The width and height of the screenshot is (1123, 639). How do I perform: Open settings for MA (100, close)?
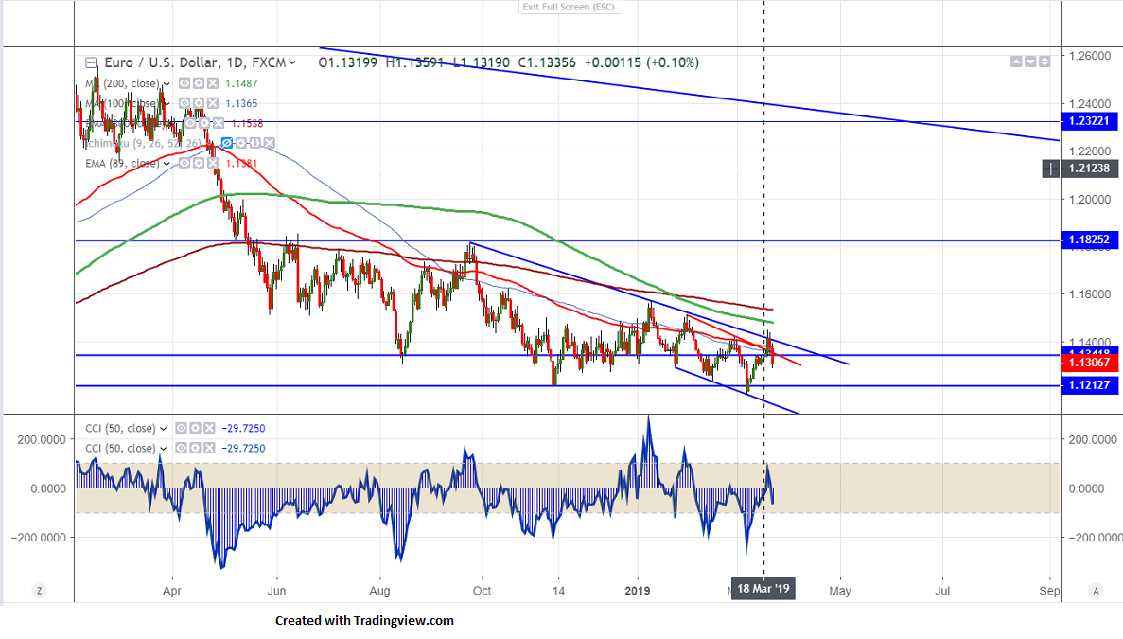(199, 104)
